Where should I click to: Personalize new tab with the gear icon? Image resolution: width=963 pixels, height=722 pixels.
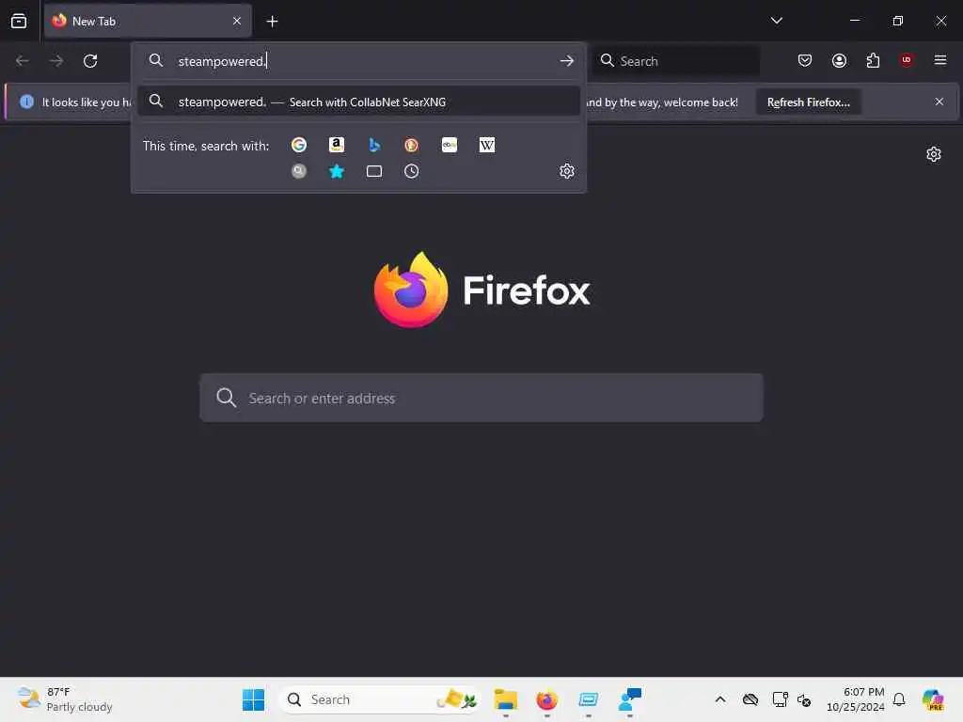click(934, 154)
